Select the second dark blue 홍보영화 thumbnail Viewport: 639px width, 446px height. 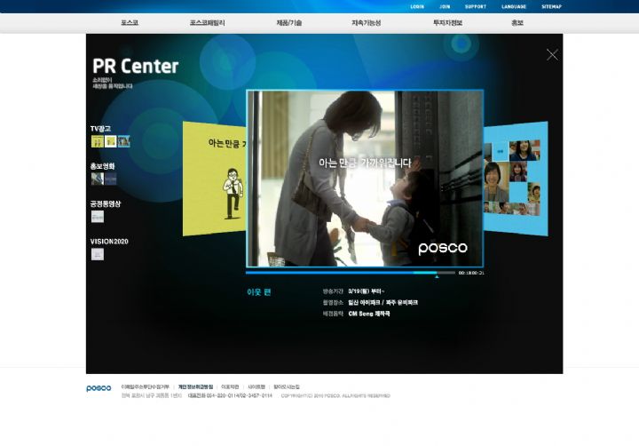110,179
